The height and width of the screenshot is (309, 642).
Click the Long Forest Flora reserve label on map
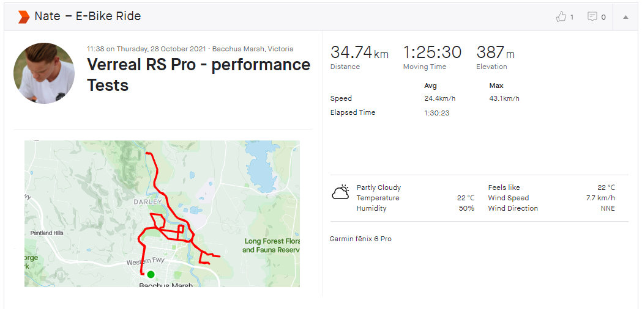pos(272,245)
